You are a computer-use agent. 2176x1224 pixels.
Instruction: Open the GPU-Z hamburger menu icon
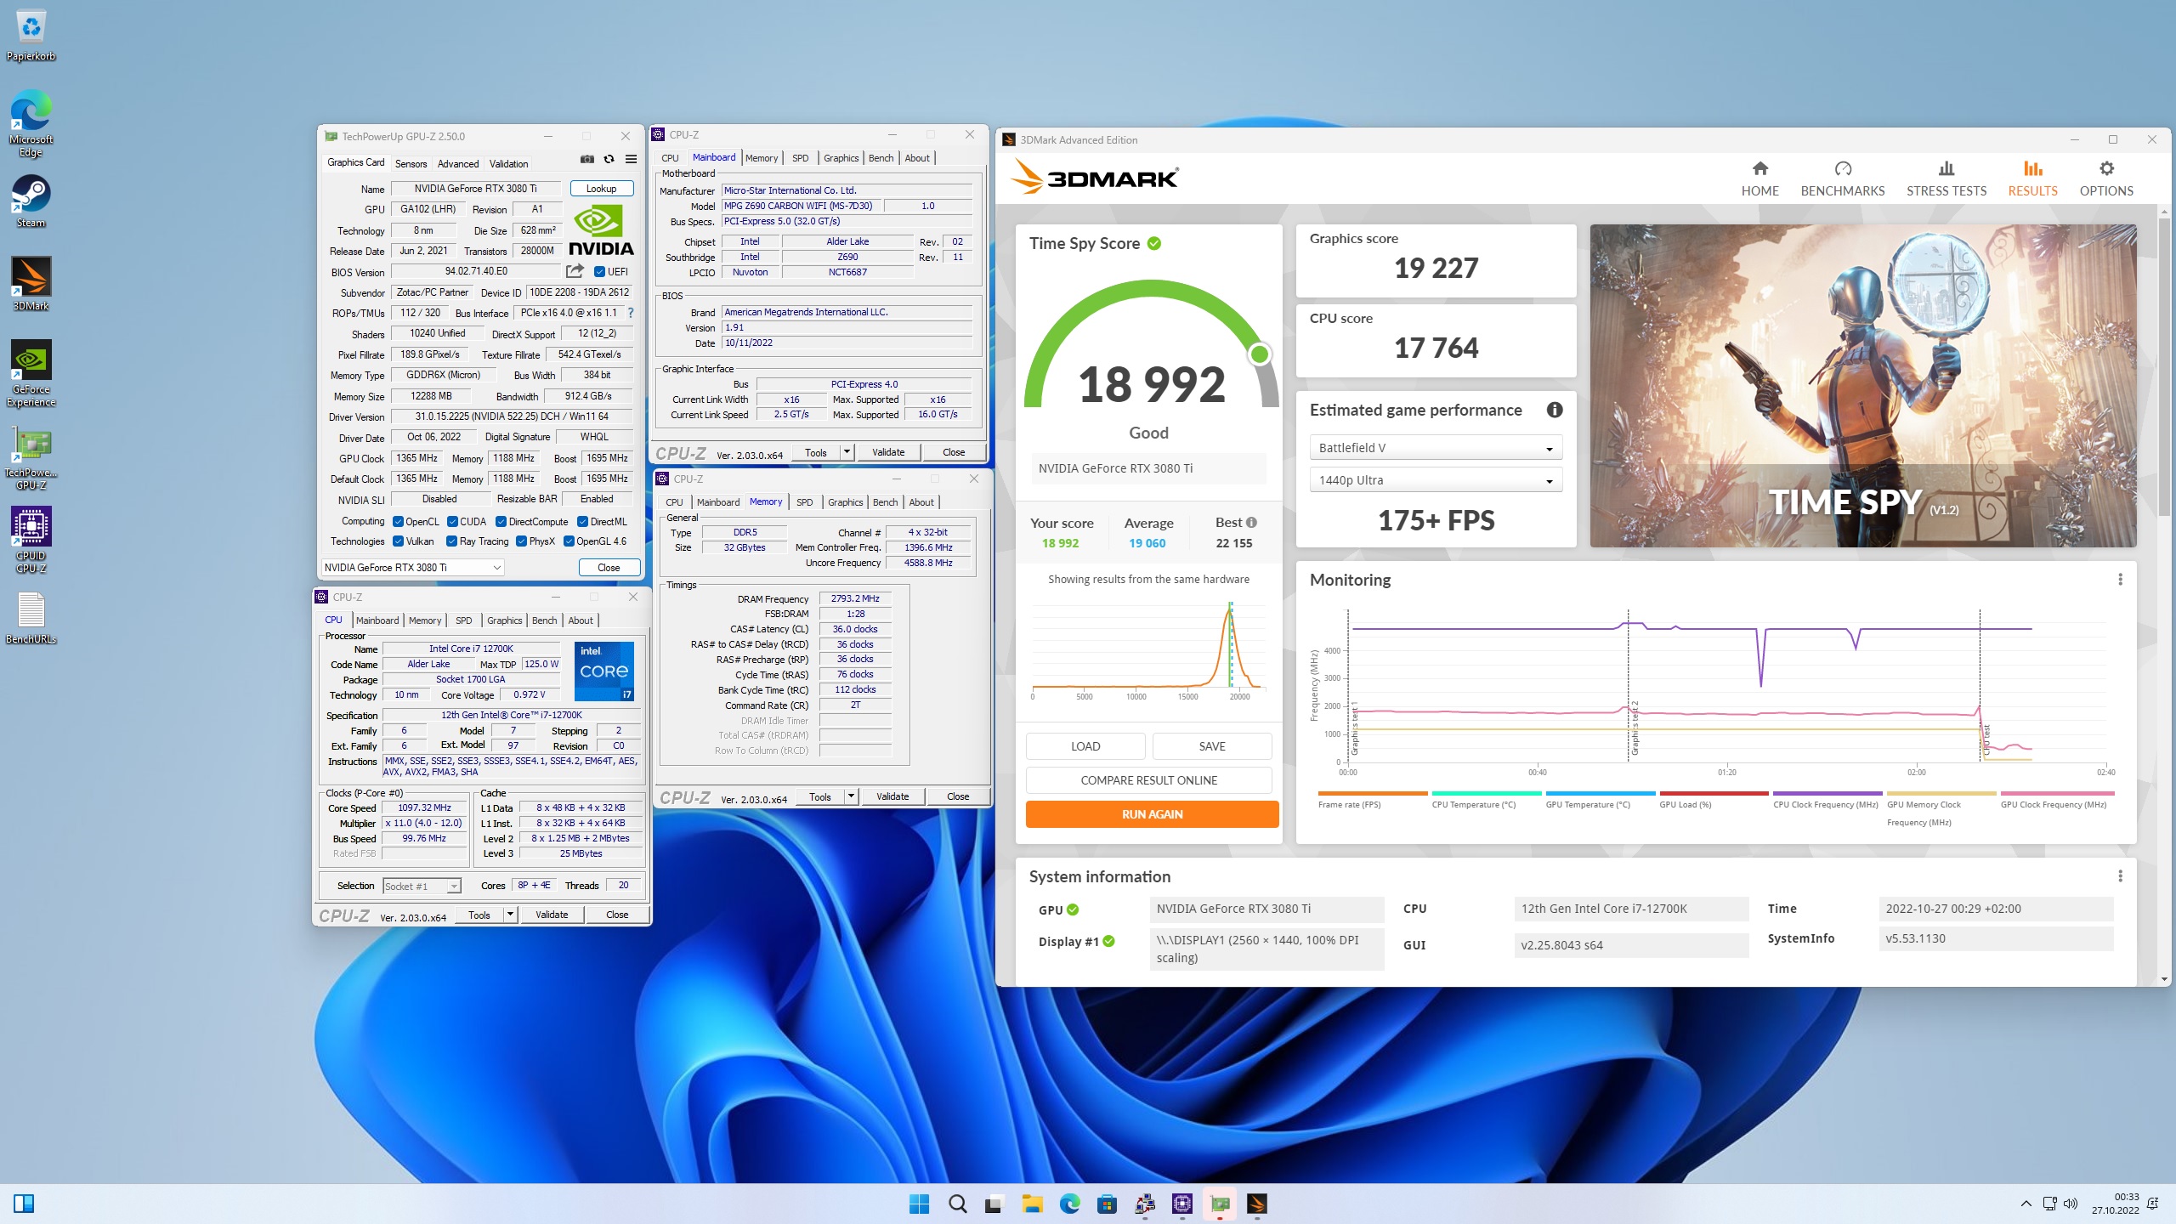click(x=631, y=159)
